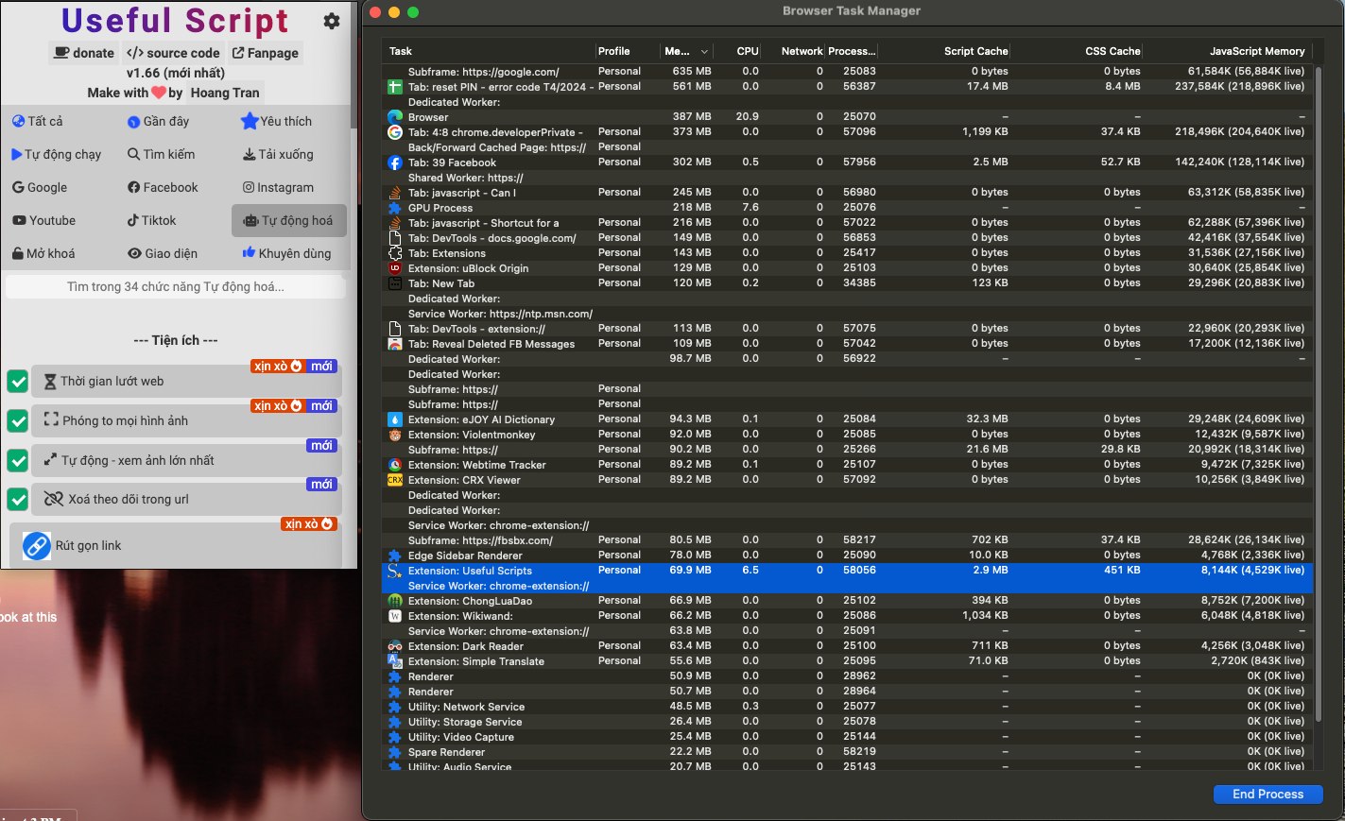Sort by the CPU column header
1345x821 pixels.
pyautogui.click(x=748, y=51)
